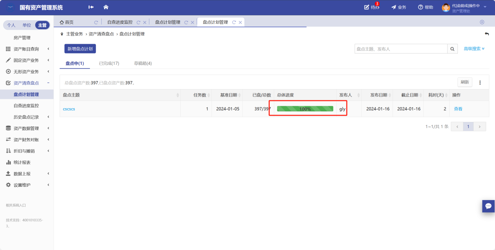Click the home icon in top bar
495x250 pixels.
coord(106,7)
